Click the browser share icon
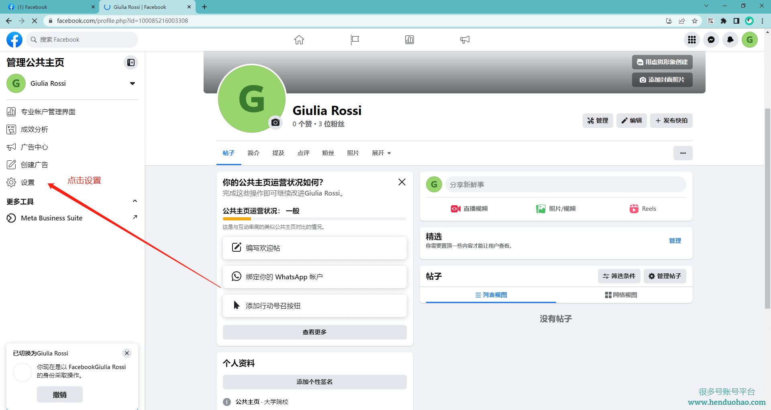The height and width of the screenshot is (410, 771). [682, 21]
